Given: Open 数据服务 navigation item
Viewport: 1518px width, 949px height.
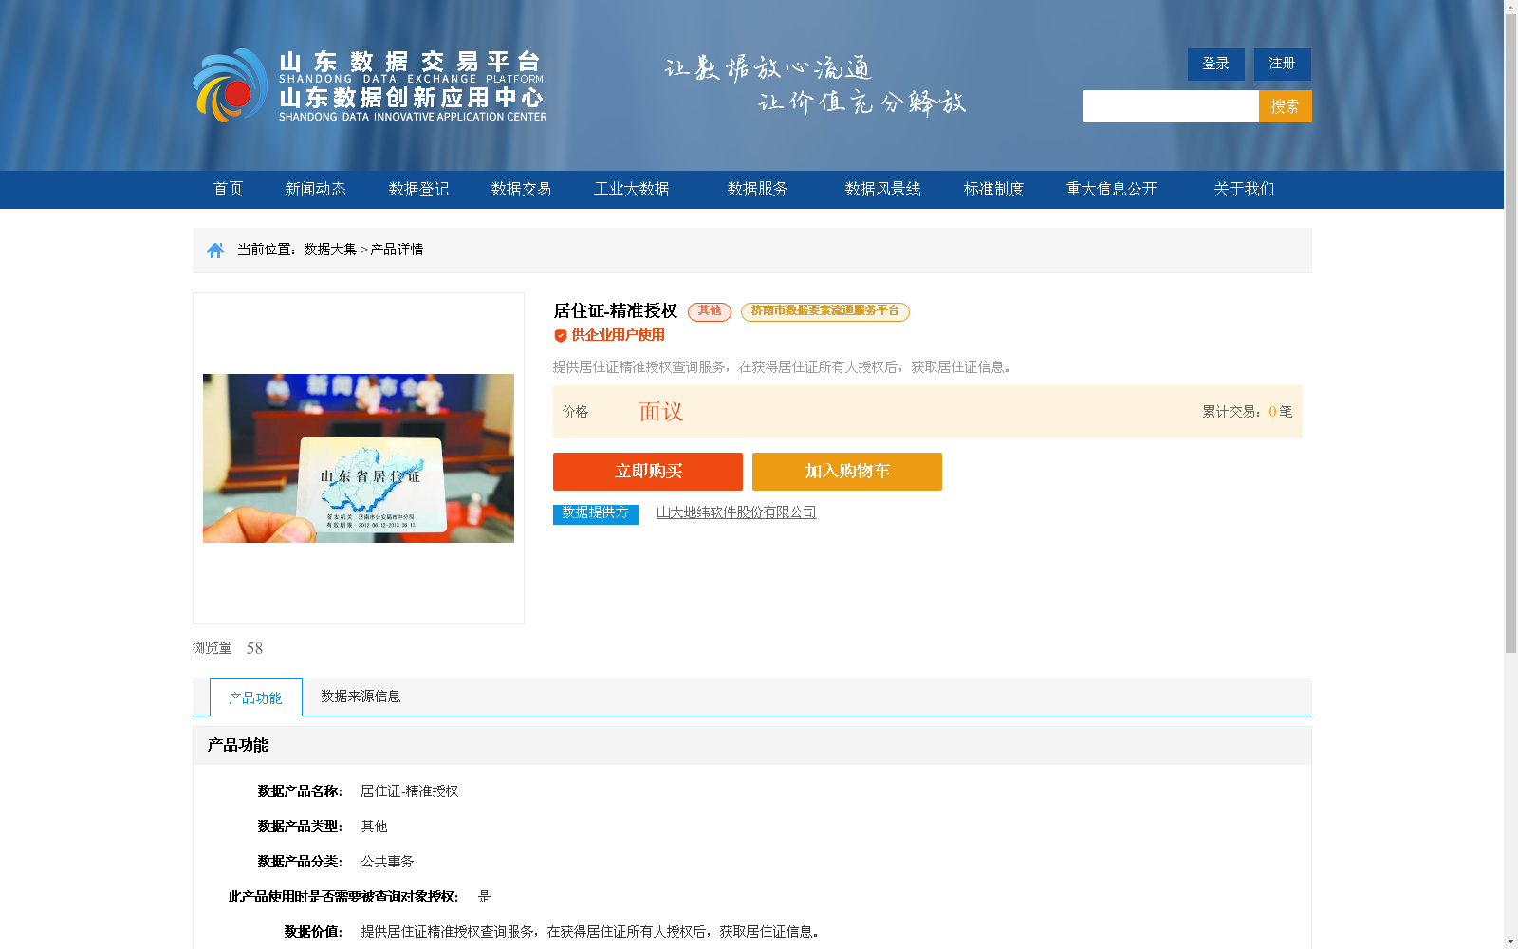Looking at the screenshot, I should click(x=757, y=189).
